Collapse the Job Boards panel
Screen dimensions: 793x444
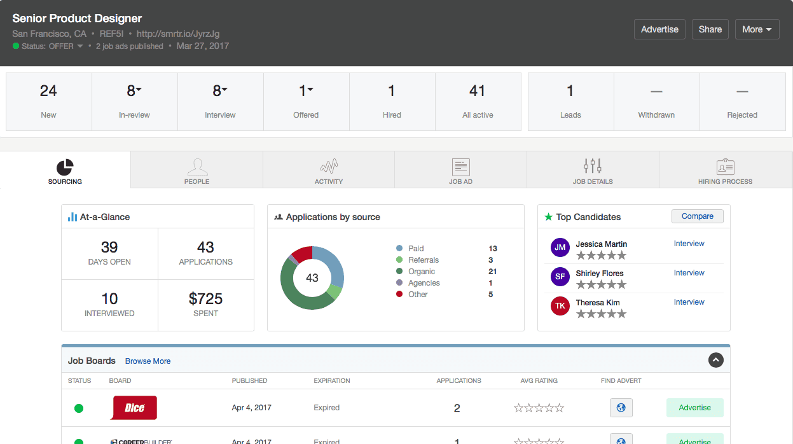715,360
